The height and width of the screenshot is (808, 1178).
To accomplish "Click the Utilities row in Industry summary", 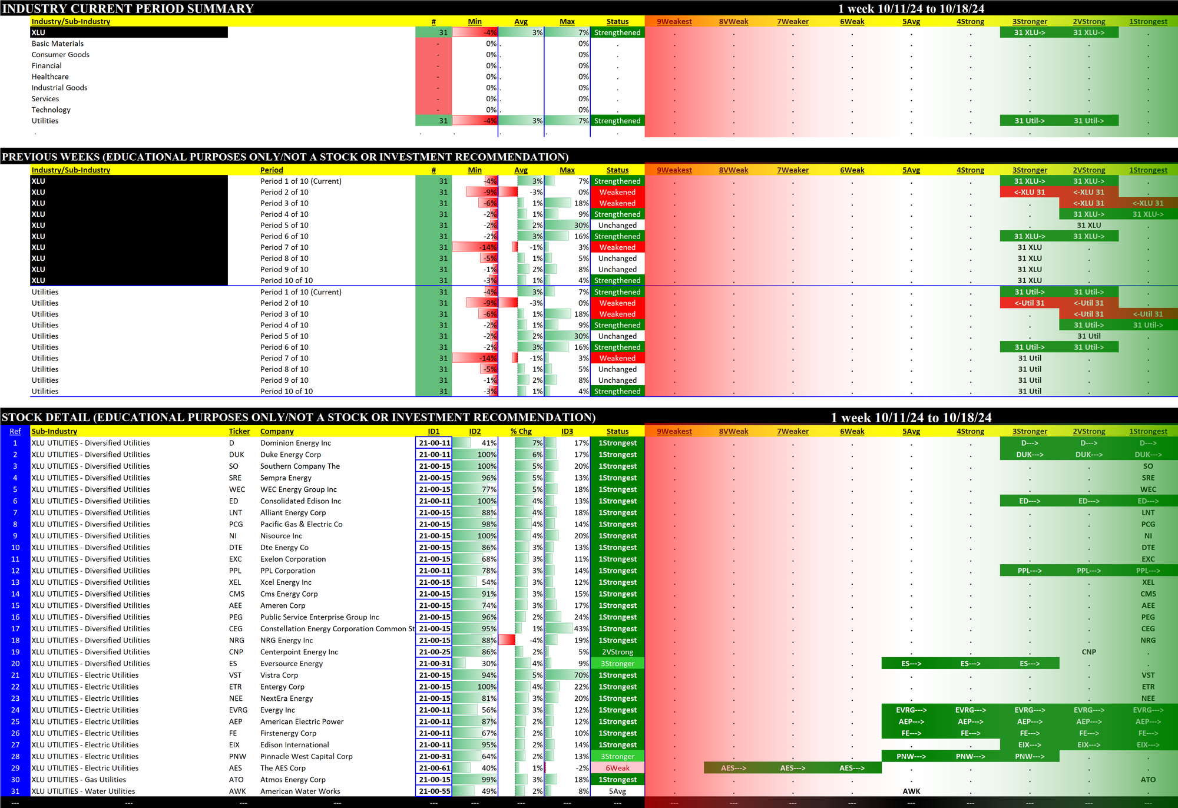I will [45, 121].
